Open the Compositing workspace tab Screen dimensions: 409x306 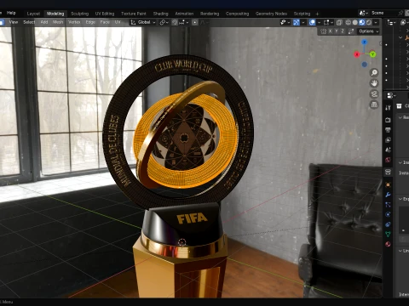click(x=237, y=14)
